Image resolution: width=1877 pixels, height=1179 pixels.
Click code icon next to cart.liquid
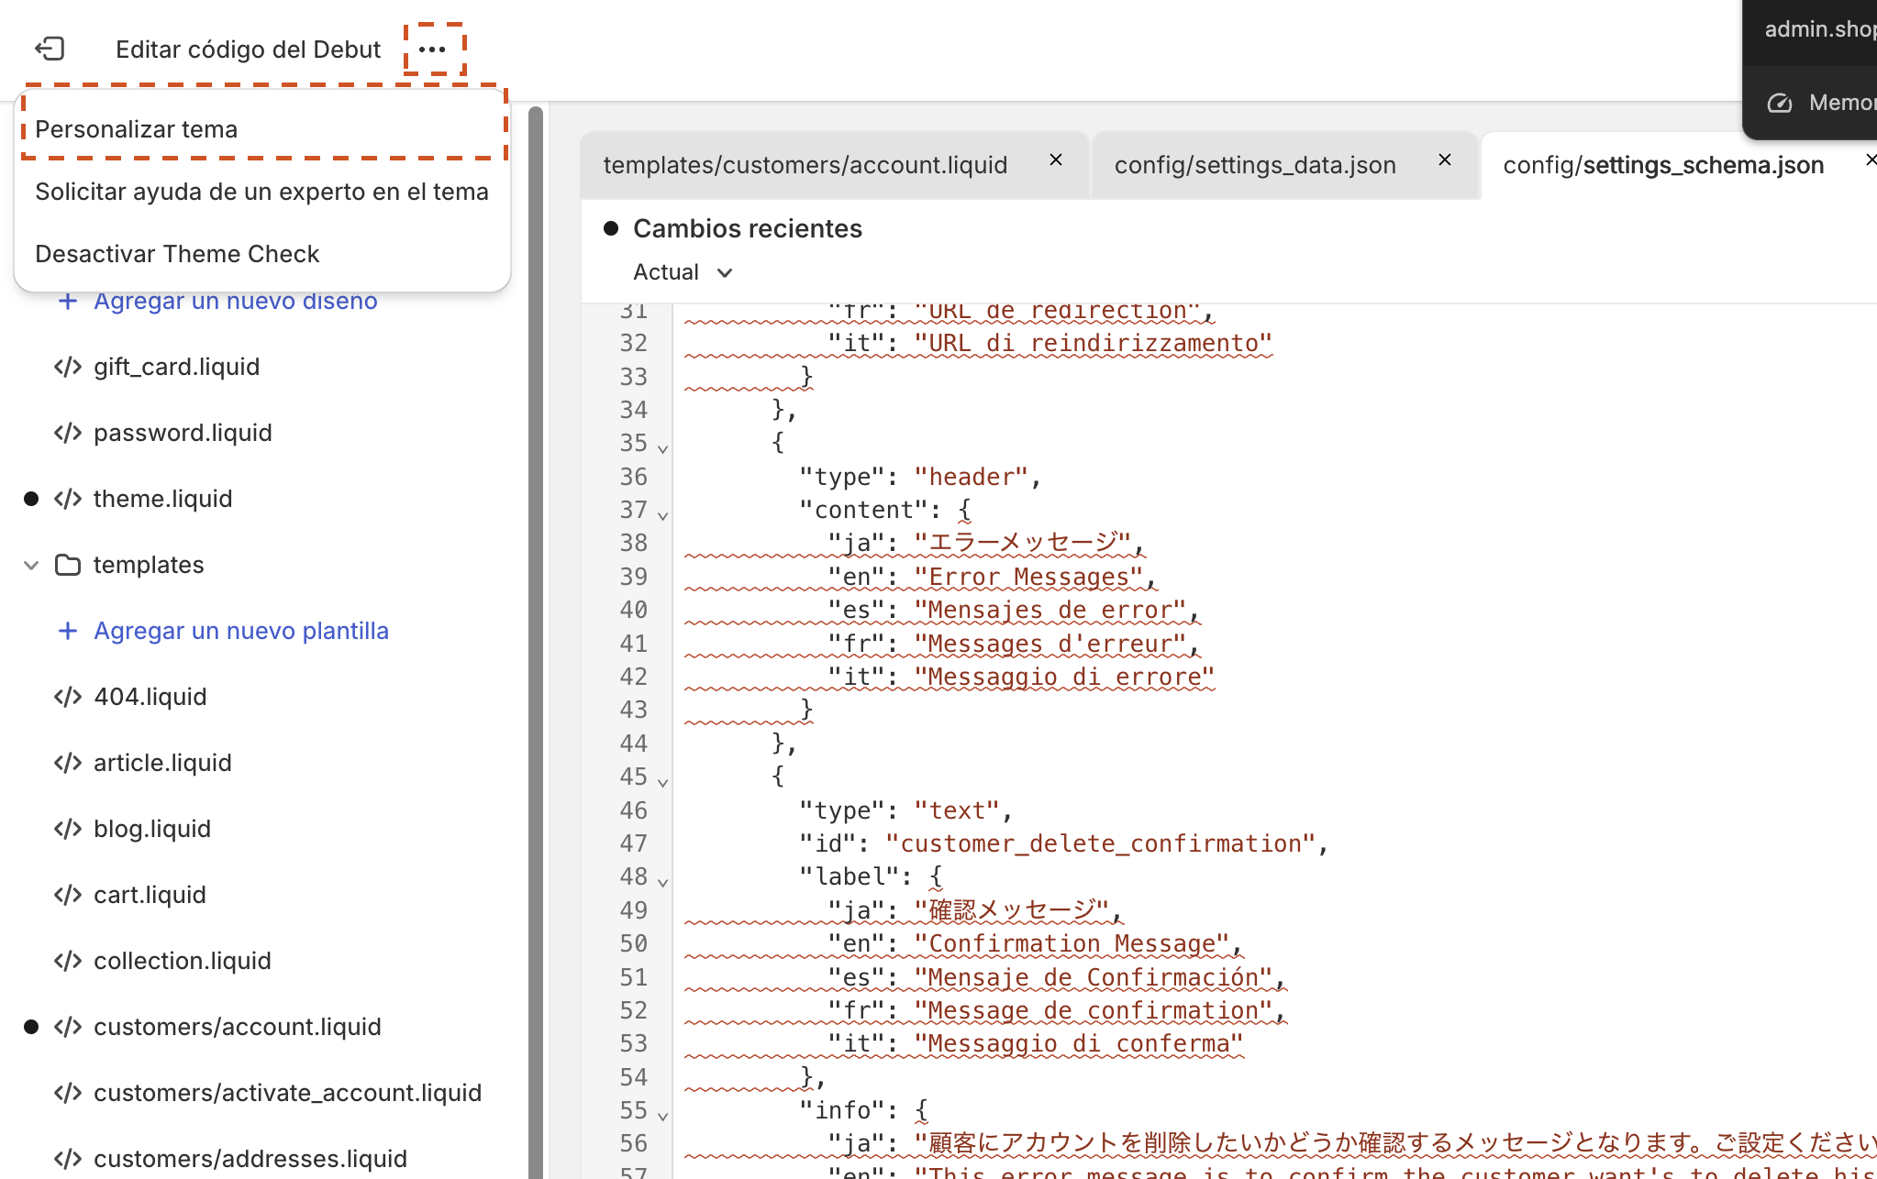pyautogui.click(x=68, y=895)
